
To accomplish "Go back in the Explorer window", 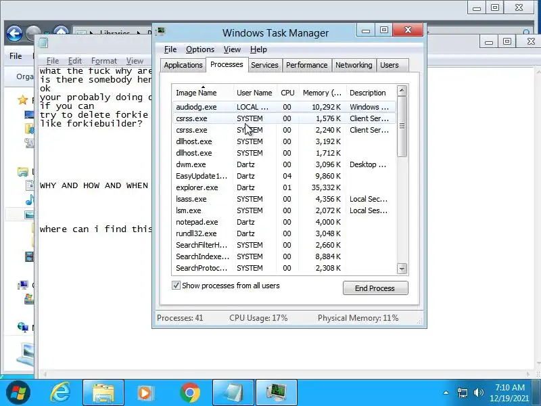I will tap(14, 34).
